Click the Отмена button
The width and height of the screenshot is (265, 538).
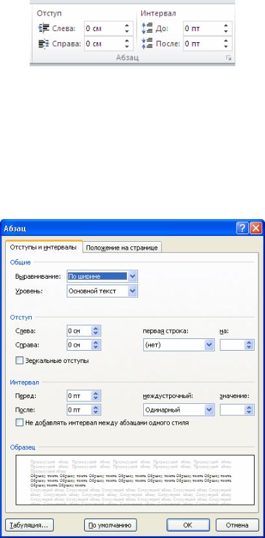tap(237, 525)
